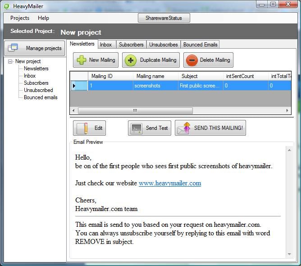Click the Mailing ID cell showing 1
Screen dimensions: 301x266
tap(110, 86)
